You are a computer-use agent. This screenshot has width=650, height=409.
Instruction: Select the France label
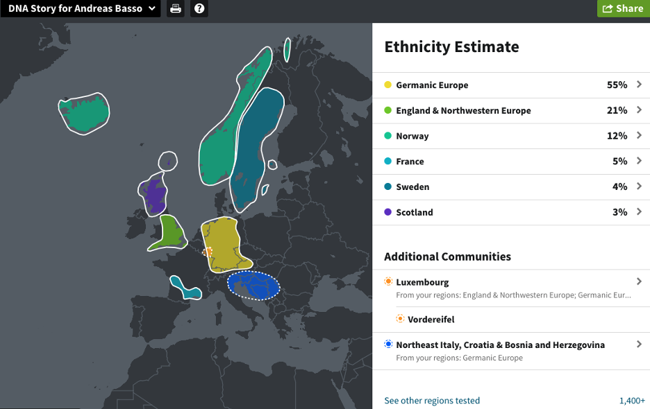[410, 162]
